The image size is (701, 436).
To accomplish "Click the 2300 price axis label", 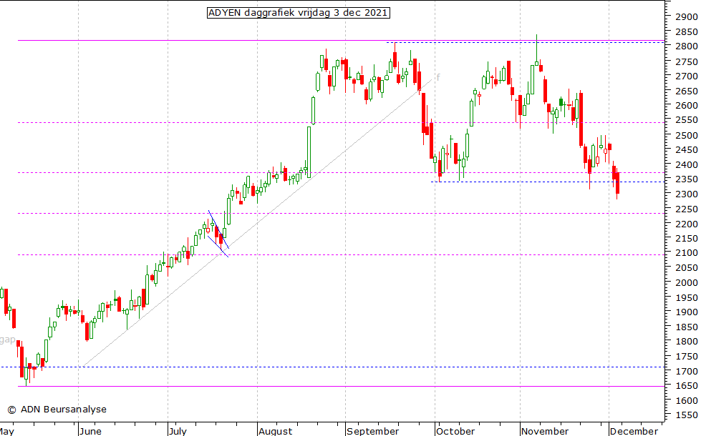I will coord(687,194).
